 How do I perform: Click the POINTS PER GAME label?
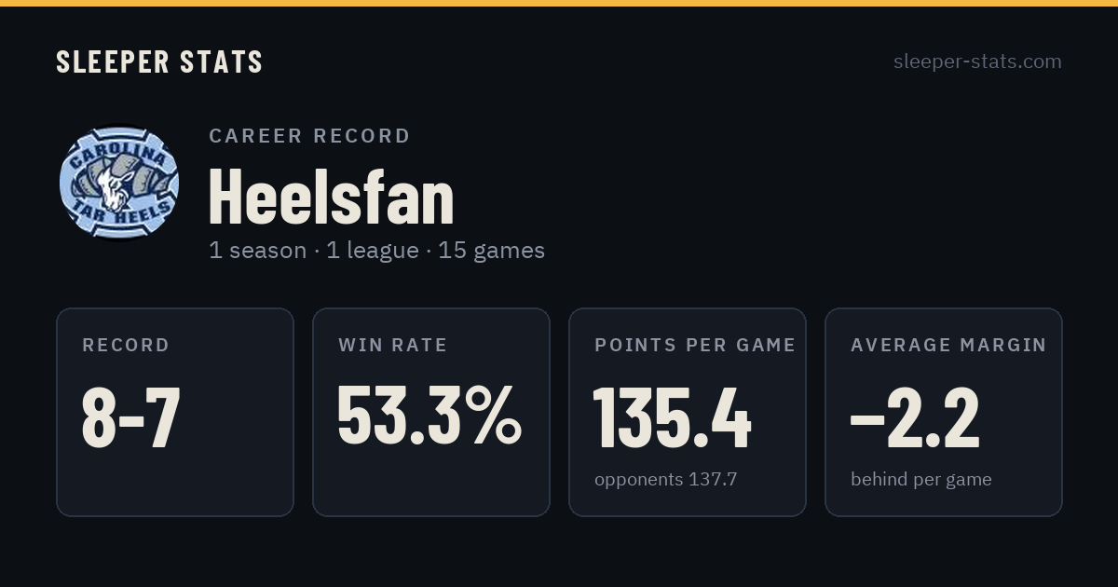tap(695, 345)
